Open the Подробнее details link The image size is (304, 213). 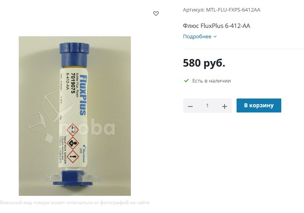point(197,36)
